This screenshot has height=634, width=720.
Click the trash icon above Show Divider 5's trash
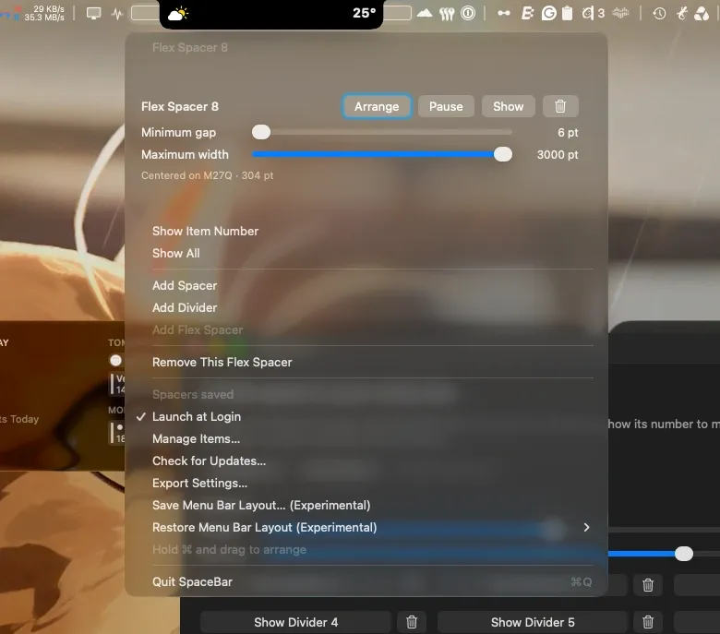648,585
